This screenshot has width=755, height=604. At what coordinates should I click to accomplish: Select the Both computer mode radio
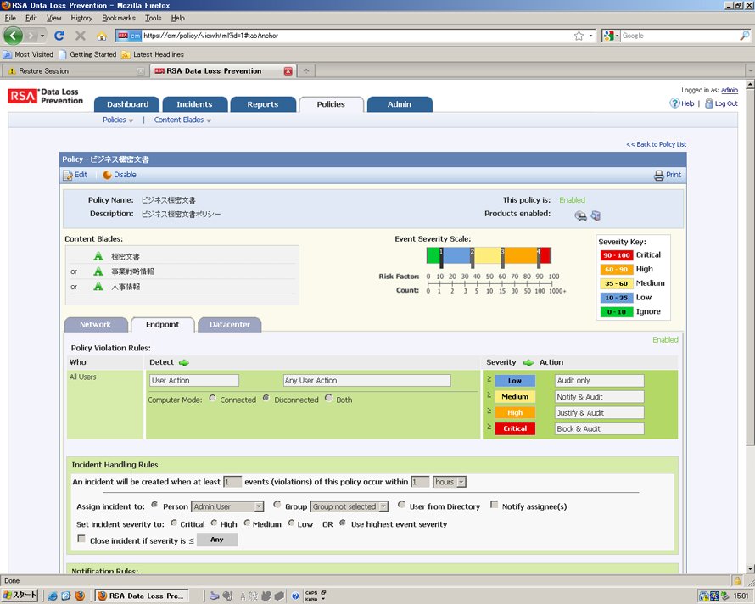coord(328,398)
